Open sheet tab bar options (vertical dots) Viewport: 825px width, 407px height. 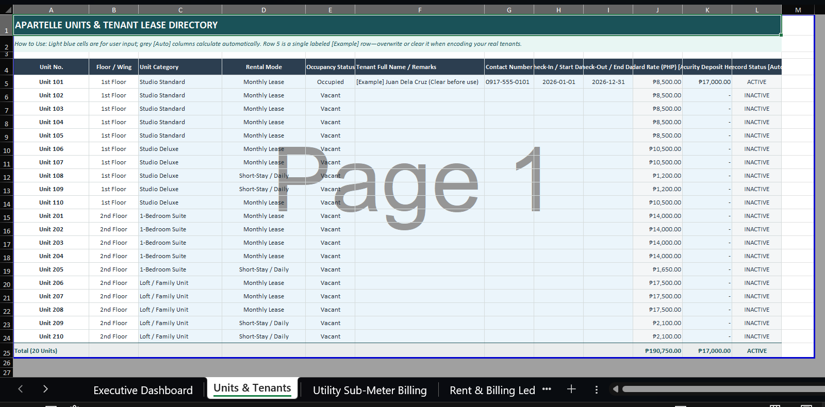[x=597, y=389]
